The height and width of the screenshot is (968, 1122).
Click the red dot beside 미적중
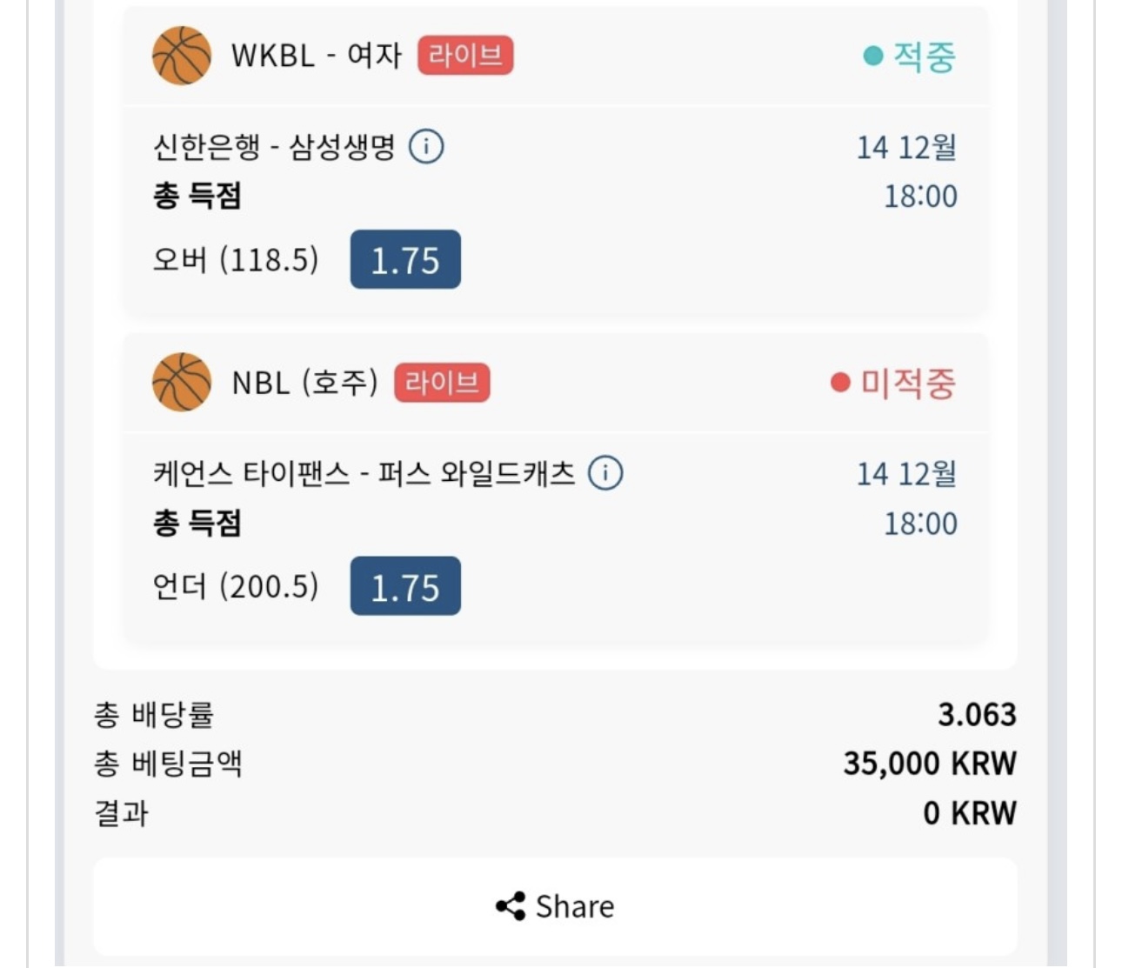839,383
